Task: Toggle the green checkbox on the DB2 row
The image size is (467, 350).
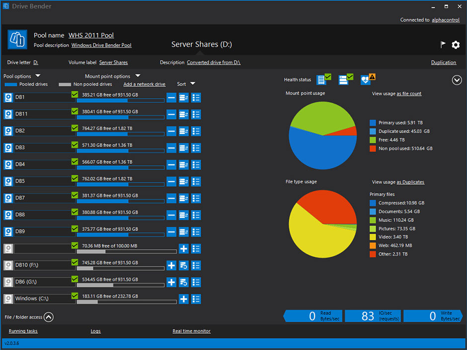Action: (x=75, y=128)
